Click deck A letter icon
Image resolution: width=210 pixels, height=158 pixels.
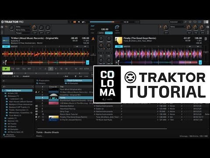93,39
